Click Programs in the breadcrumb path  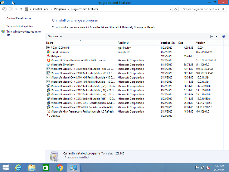coord(60,9)
